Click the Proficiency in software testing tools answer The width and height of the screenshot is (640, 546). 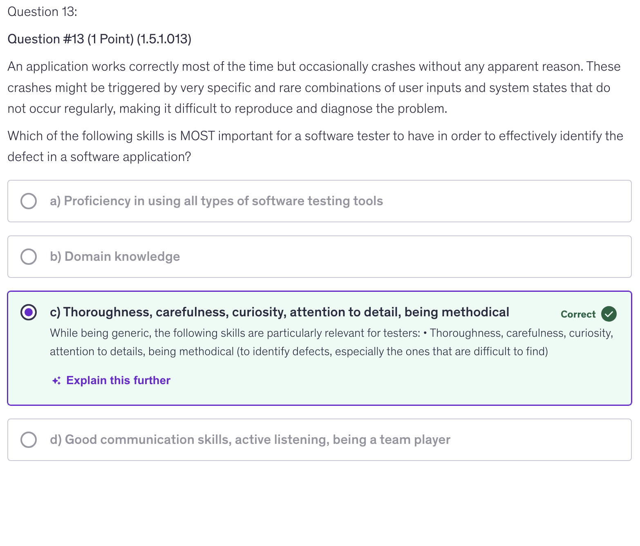(216, 201)
